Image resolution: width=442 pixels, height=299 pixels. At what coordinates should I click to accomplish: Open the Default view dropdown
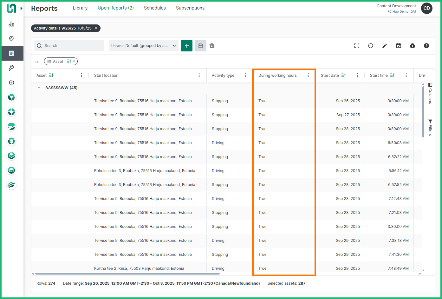click(143, 46)
